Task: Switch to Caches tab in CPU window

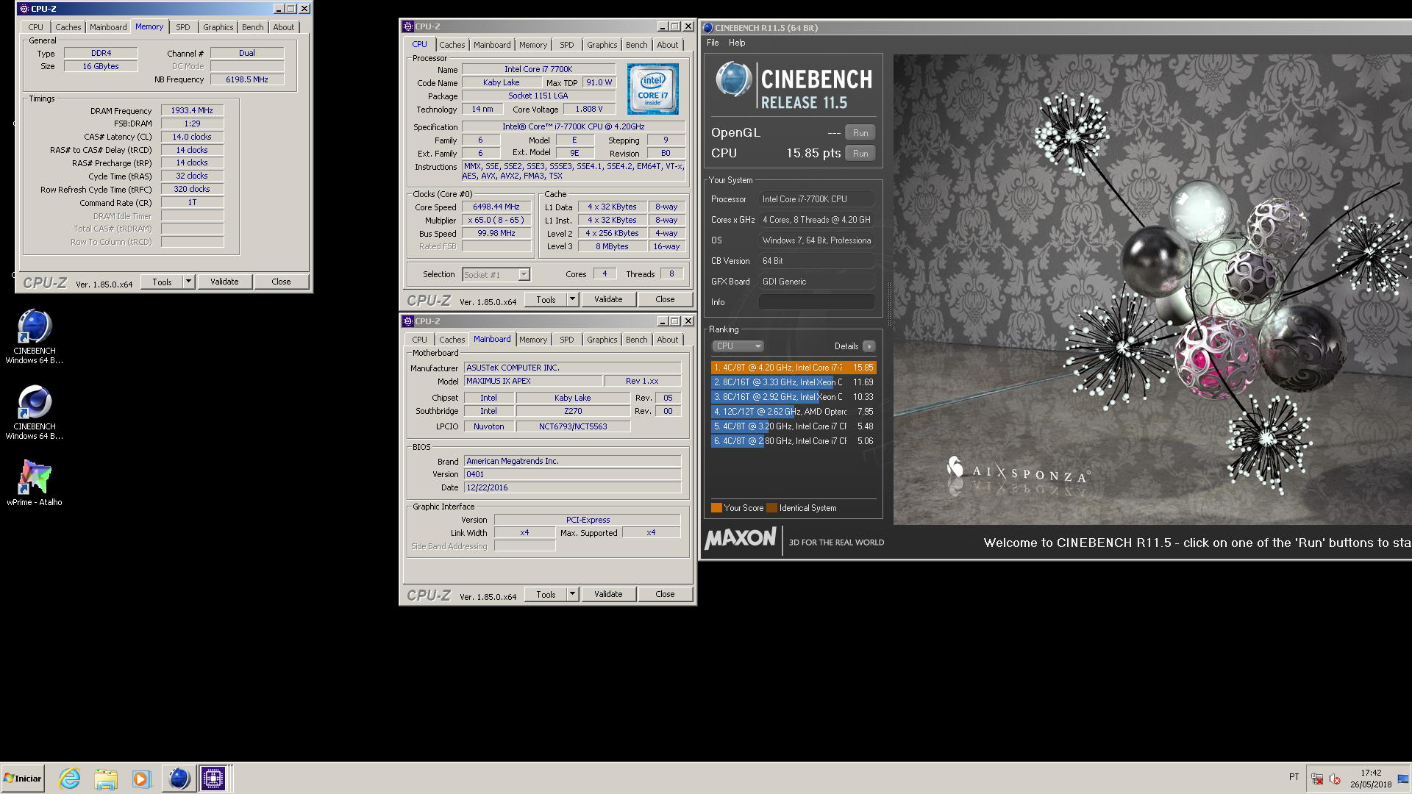Action: tap(452, 45)
